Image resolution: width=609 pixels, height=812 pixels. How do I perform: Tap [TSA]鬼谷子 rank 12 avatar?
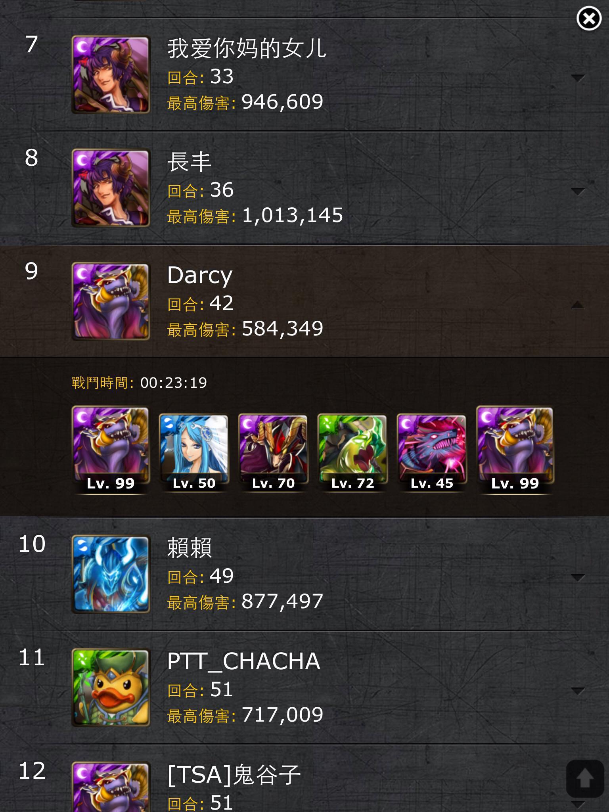tap(111, 787)
